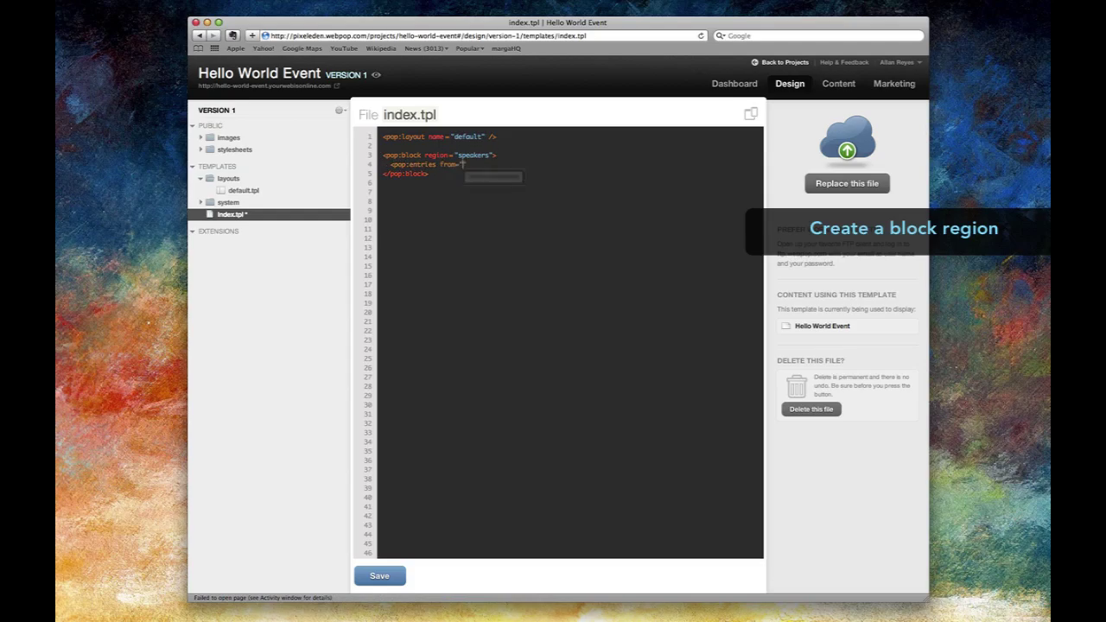Expand the stylesheets folder arrow

pyautogui.click(x=200, y=149)
